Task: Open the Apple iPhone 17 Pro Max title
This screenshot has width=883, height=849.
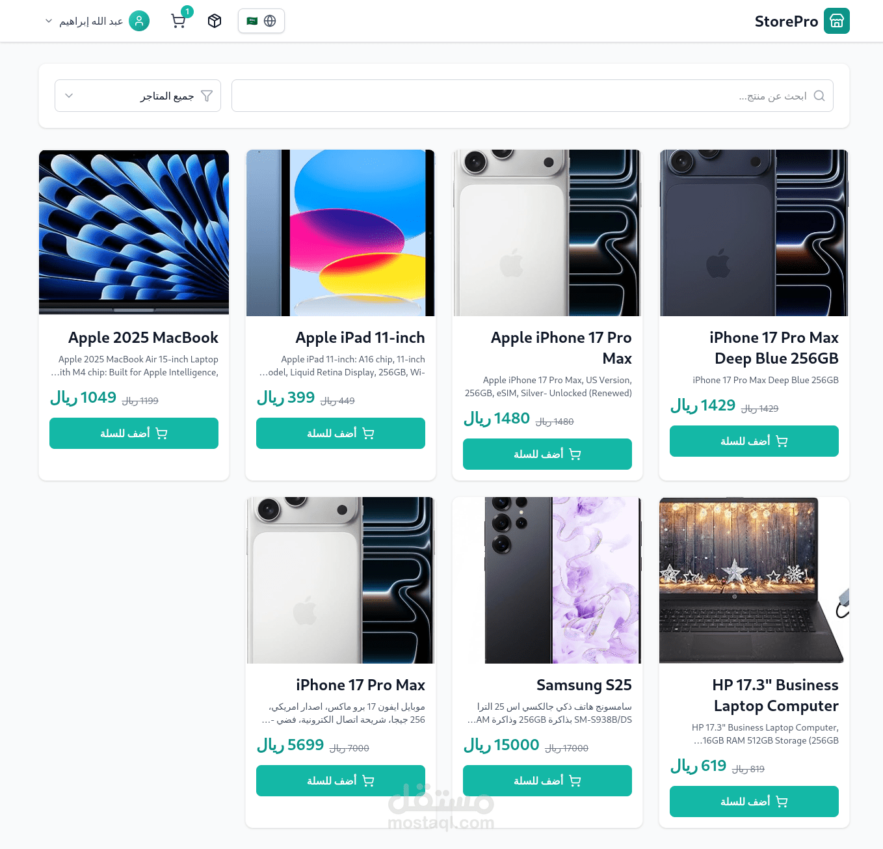Action: coord(561,347)
